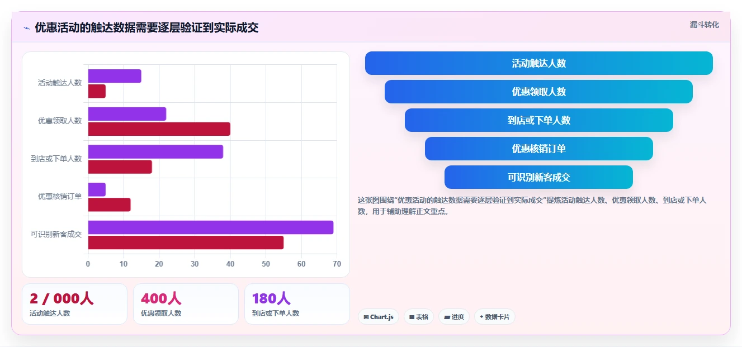Select the 进度 tag chip

(454, 317)
